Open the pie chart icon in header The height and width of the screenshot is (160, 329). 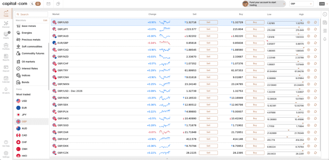click(58, 4)
